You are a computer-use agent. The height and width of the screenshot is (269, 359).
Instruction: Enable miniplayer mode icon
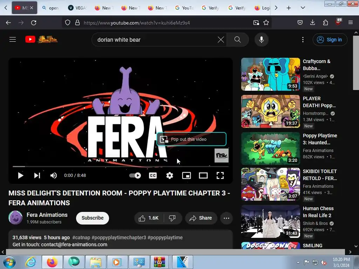(x=187, y=175)
